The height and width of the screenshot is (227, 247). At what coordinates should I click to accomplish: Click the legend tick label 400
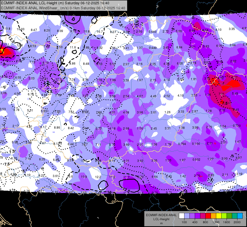click(195, 222)
